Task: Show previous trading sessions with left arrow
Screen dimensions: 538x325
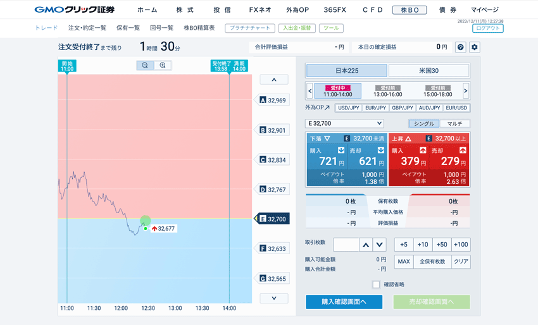Action: (x=310, y=91)
